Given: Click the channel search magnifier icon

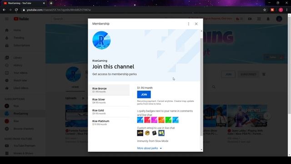Looking at the screenshot, I should [214, 87].
